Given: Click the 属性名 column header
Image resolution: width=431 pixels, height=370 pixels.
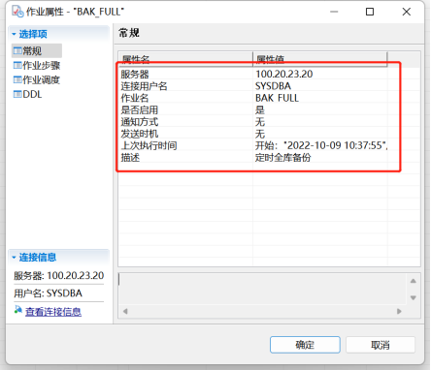Looking at the screenshot, I should pos(185,59).
